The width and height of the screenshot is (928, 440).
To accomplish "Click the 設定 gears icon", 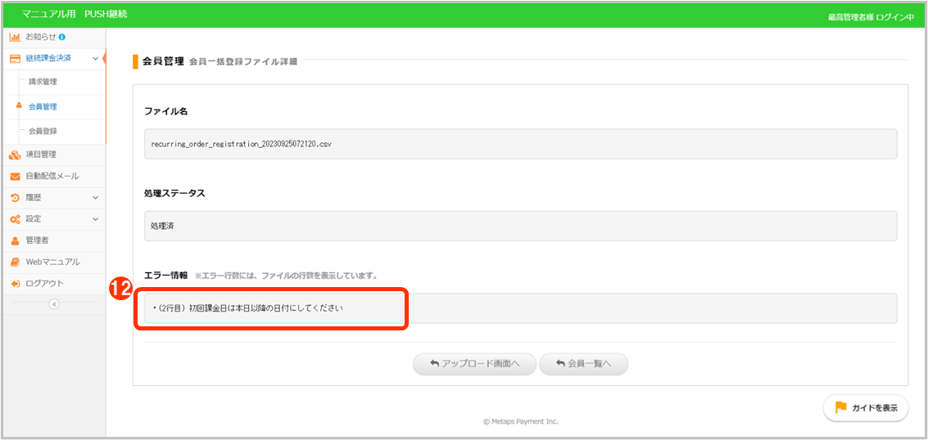I will (x=15, y=219).
